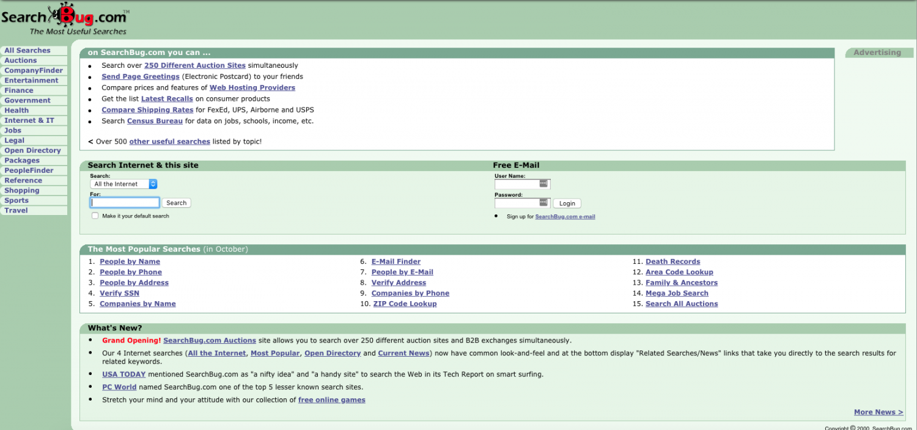The image size is (917, 430).
Task: Sign up via SearchBug.com e-mail link
Action: 565,216
